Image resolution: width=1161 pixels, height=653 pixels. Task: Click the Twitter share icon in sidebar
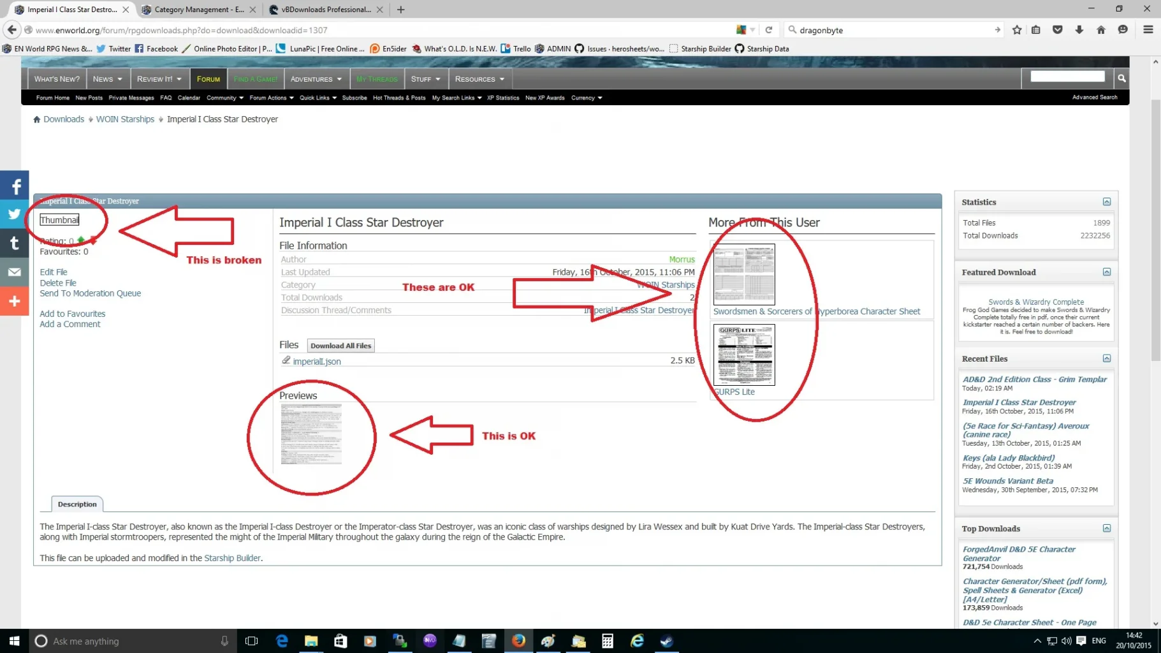tap(15, 214)
